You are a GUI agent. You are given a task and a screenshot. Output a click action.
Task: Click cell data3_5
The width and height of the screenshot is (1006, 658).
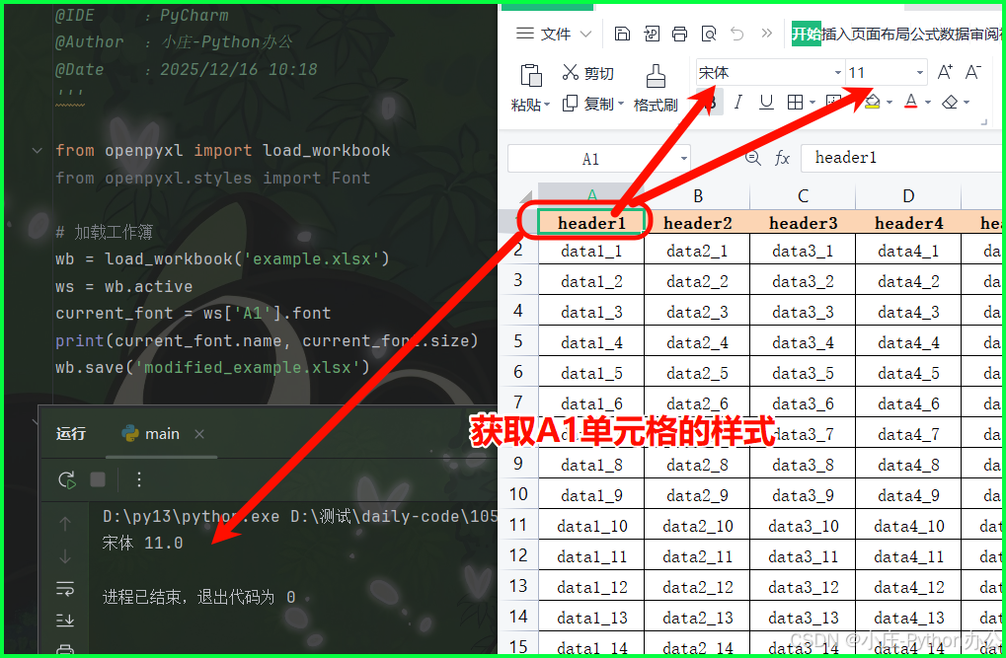click(803, 373)
